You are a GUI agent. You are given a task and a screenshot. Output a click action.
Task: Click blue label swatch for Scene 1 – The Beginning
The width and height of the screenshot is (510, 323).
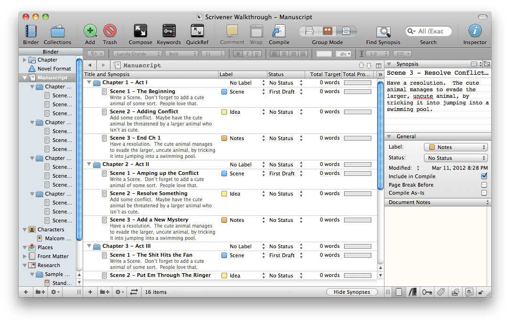pyautogui.click(x=224, y=92)
